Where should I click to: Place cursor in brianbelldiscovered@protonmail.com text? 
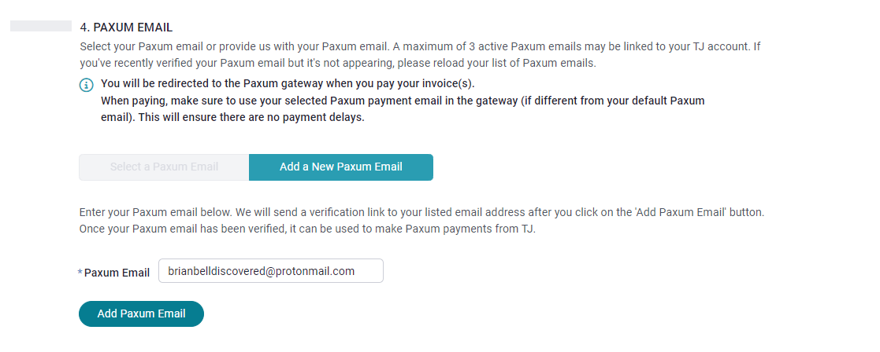pyautogui.click(x=262, y=271)
